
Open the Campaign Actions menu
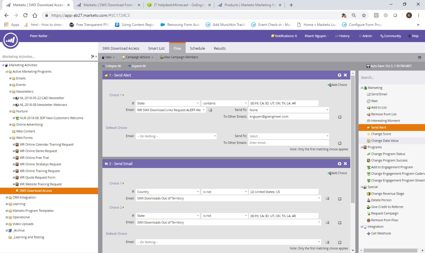pos(138,57)
